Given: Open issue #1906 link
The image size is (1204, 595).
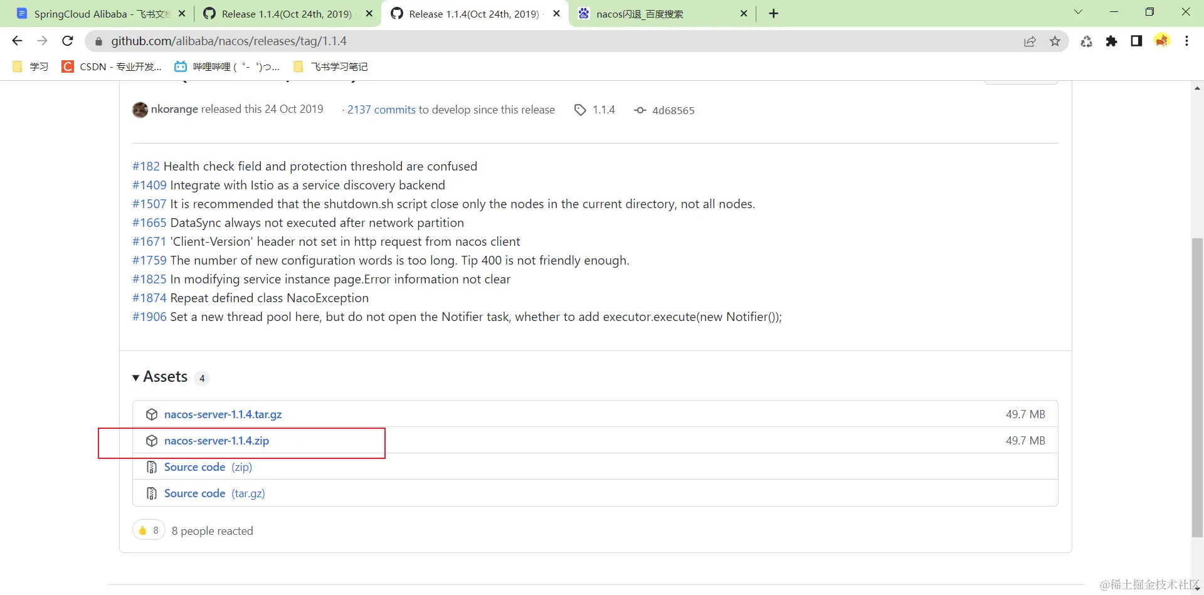Looking at the screenshot, I should point(149,317).
